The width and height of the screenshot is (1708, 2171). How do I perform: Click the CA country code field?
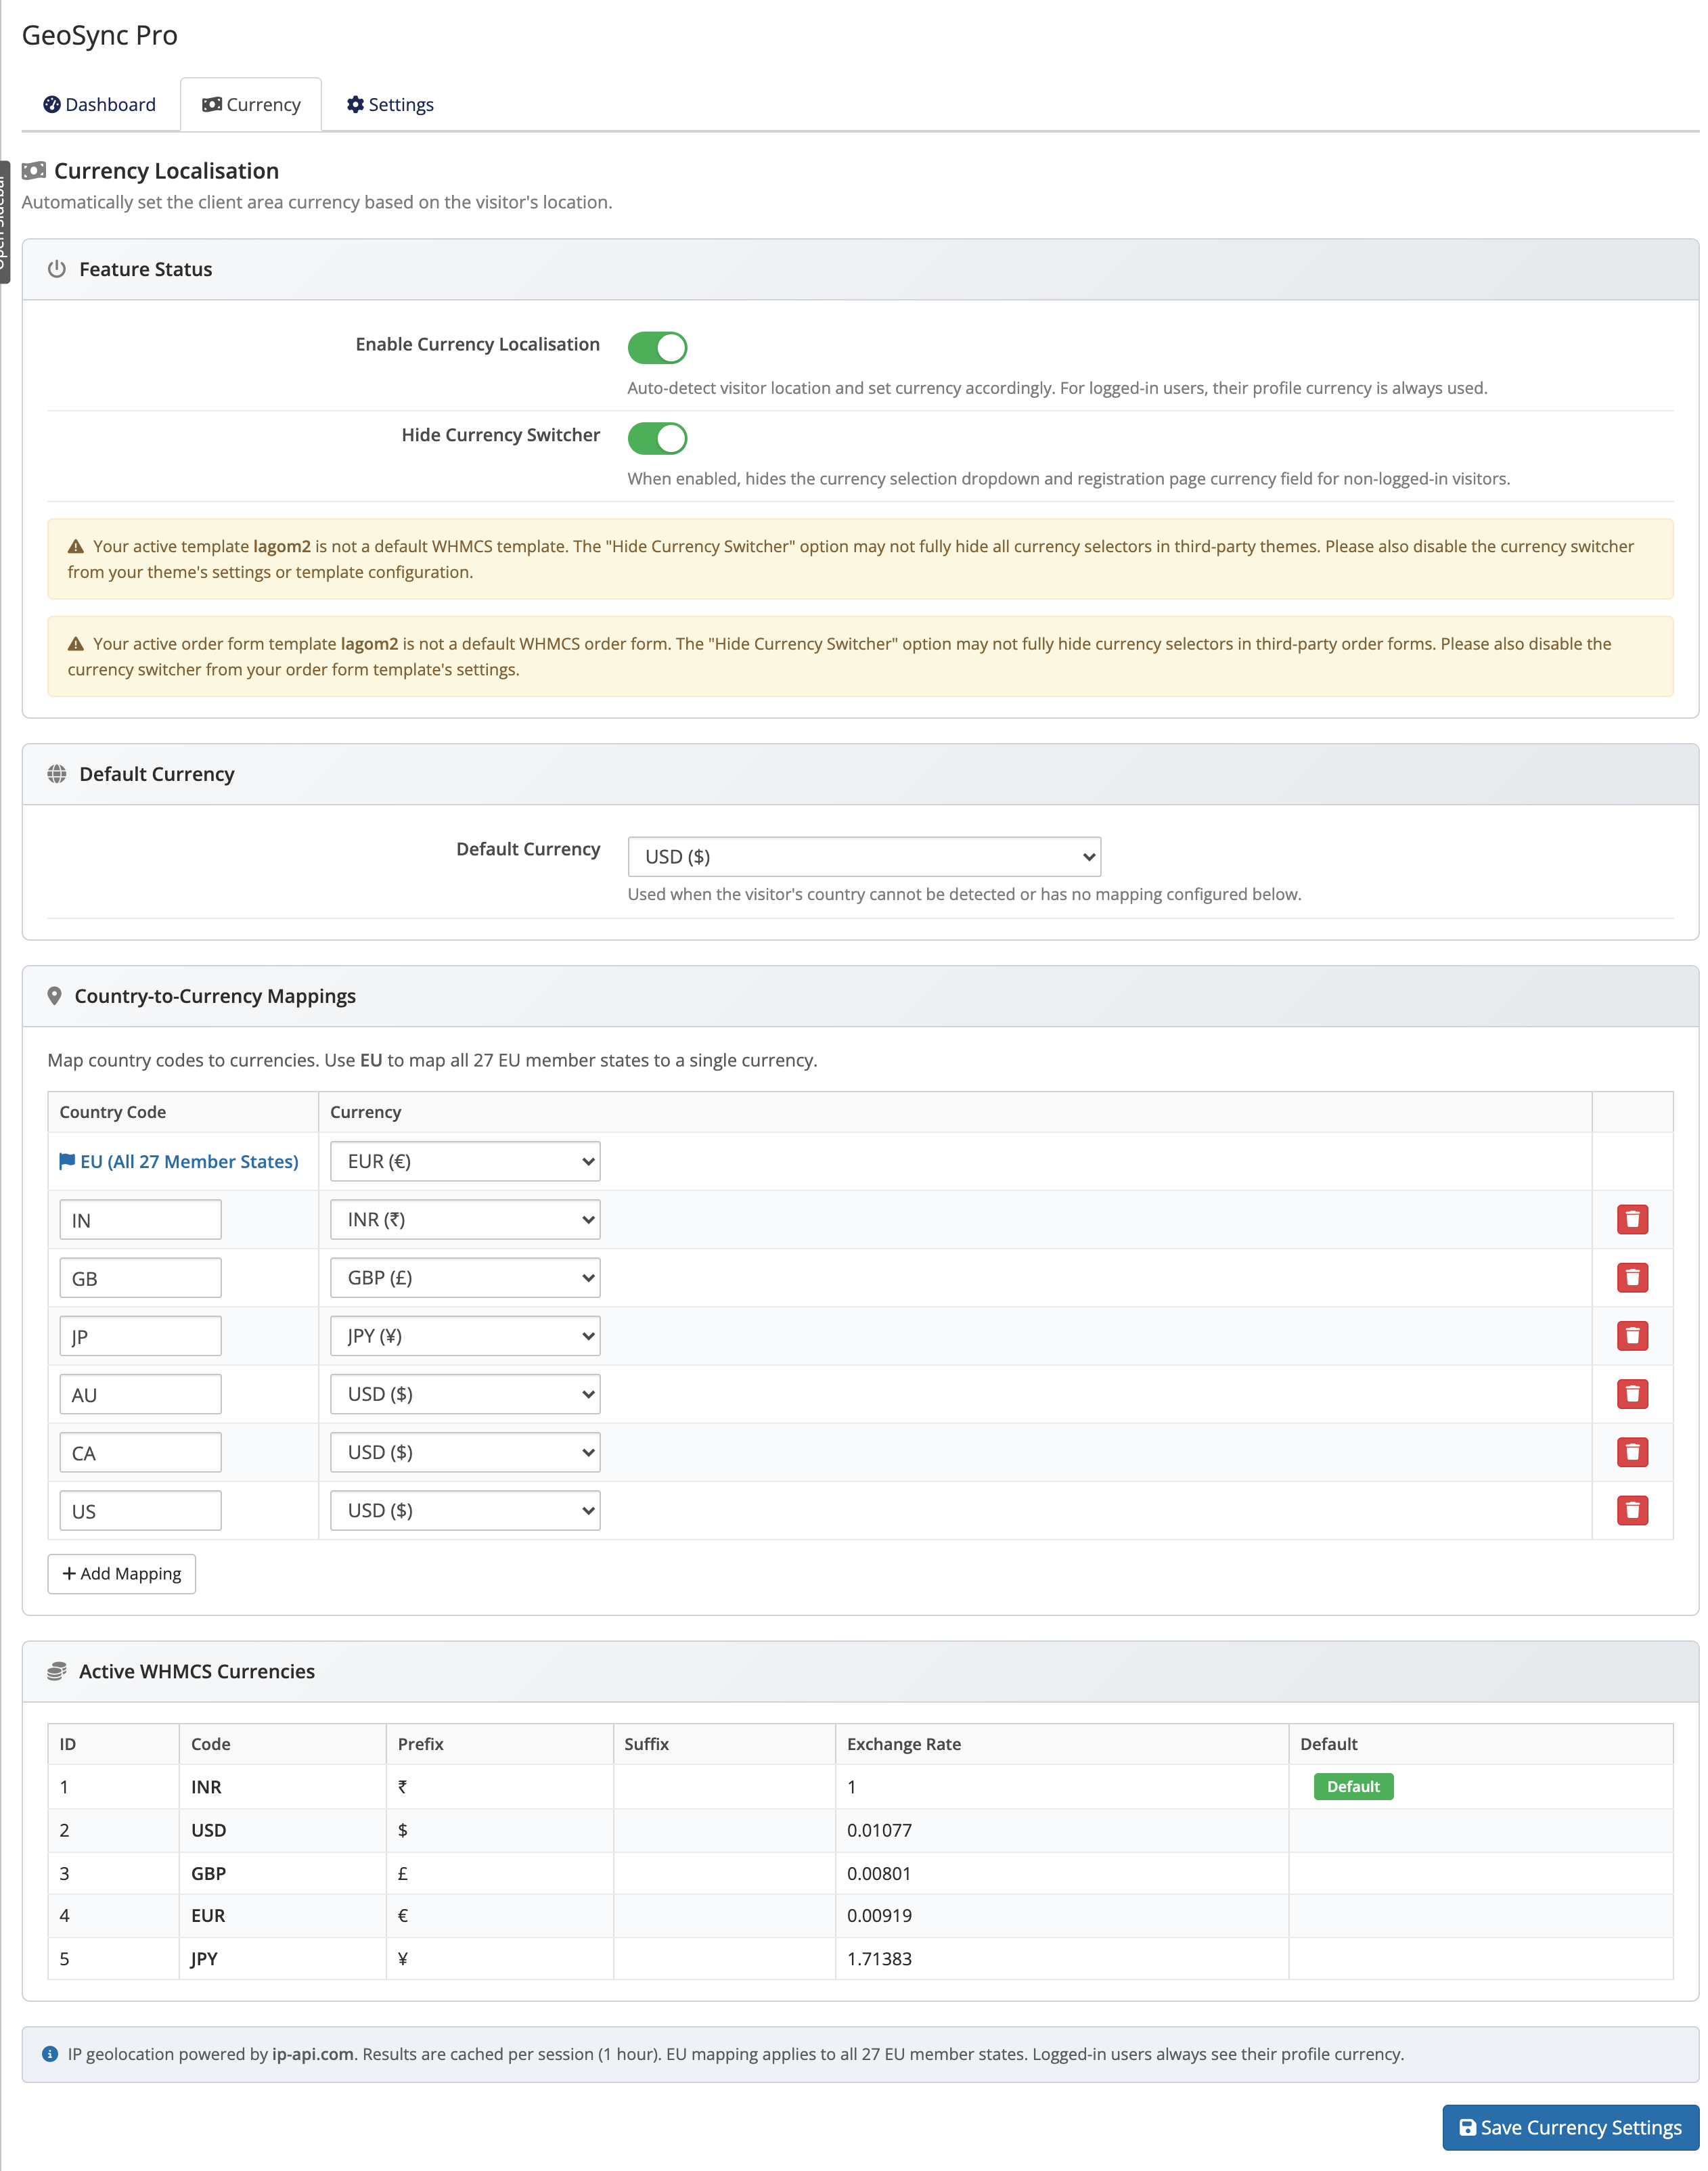tap(140, 1453)
